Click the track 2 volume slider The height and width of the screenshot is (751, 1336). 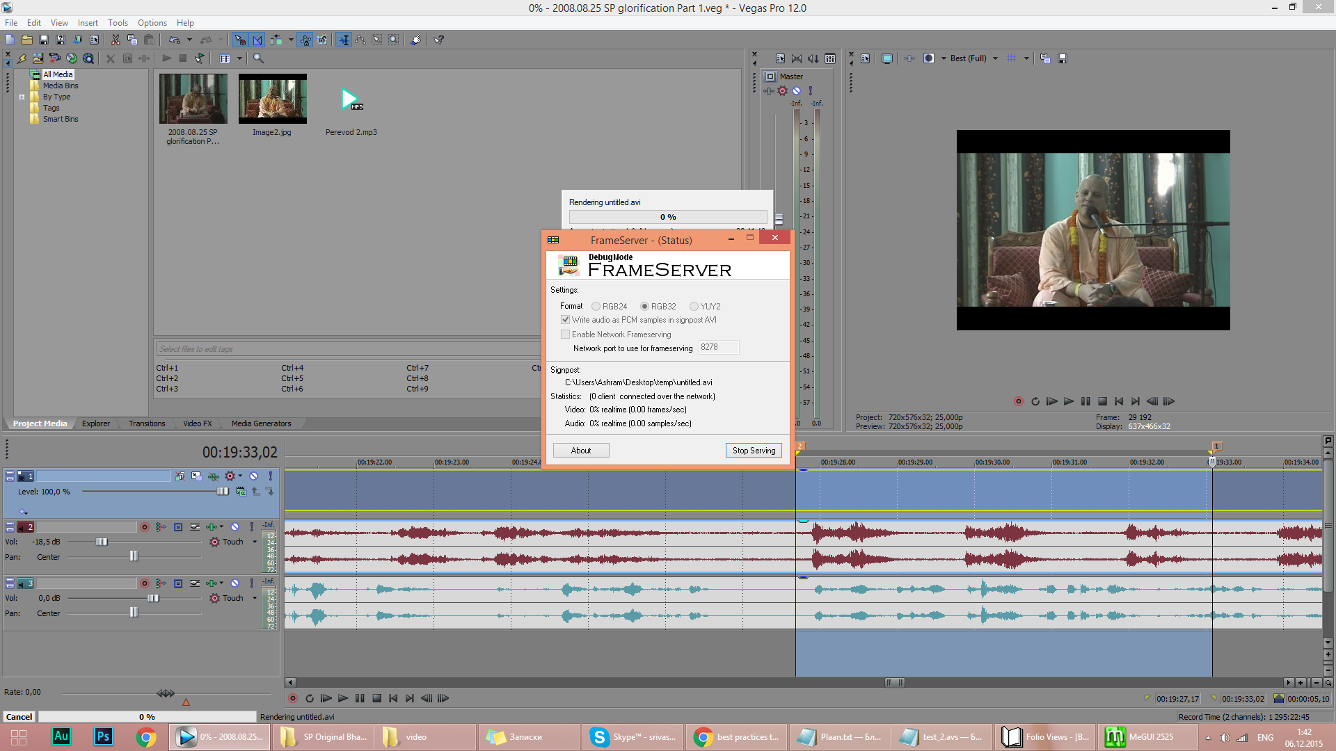(x=102, y=542)
